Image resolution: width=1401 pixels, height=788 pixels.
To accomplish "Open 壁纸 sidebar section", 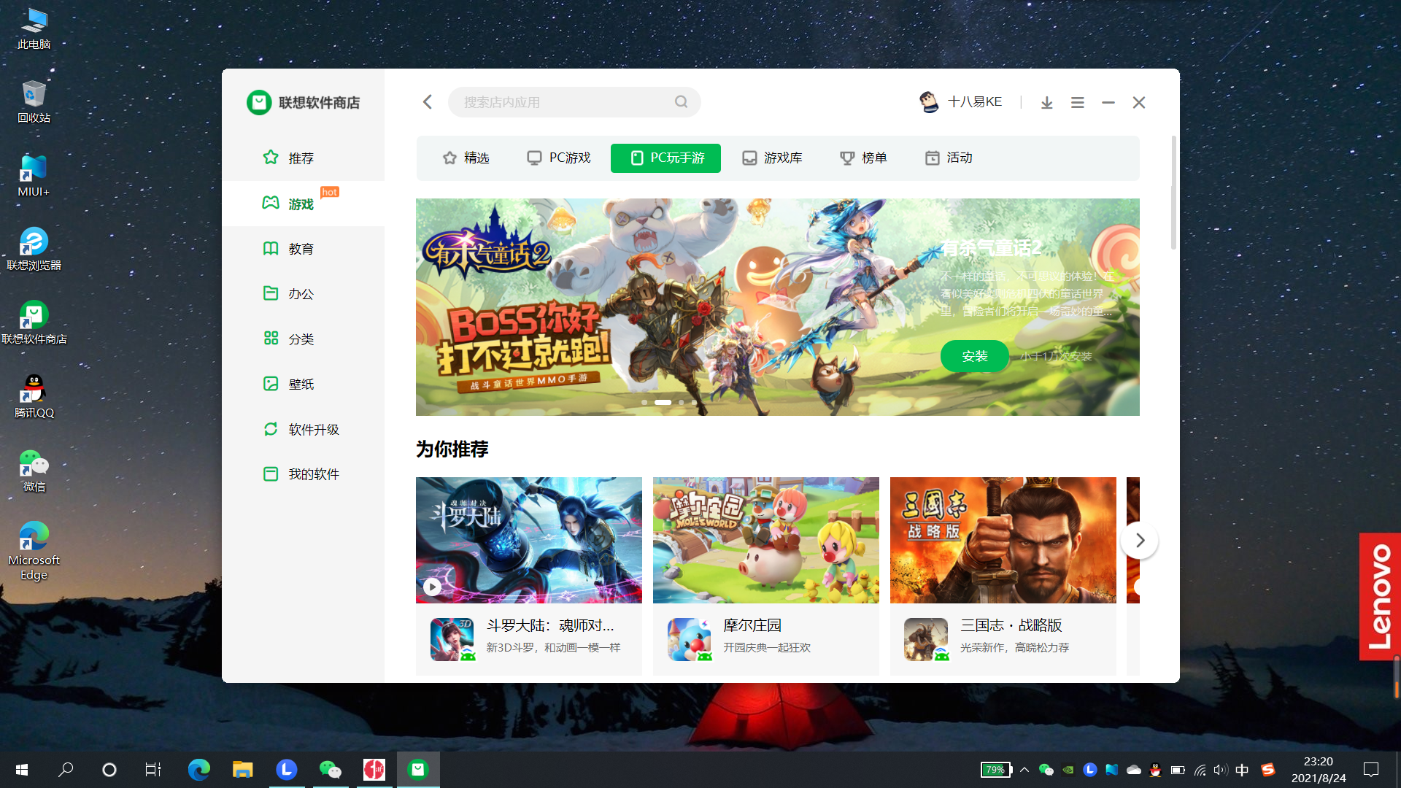I will pos(303,384).
